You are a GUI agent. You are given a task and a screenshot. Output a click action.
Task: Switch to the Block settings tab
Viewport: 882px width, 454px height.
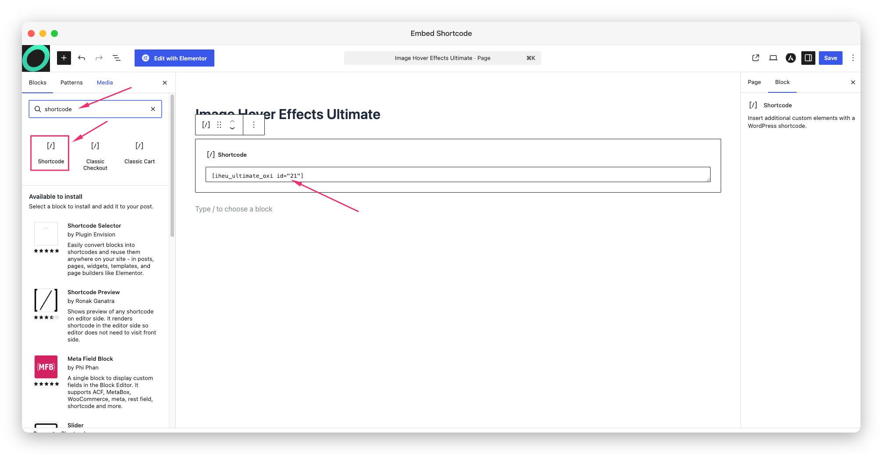tap(782, 82)
